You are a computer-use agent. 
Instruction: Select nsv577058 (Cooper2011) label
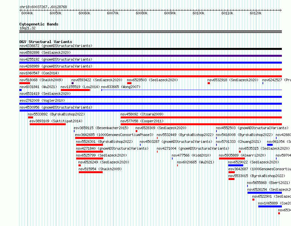pyautogui.click(x=142, y=121)
